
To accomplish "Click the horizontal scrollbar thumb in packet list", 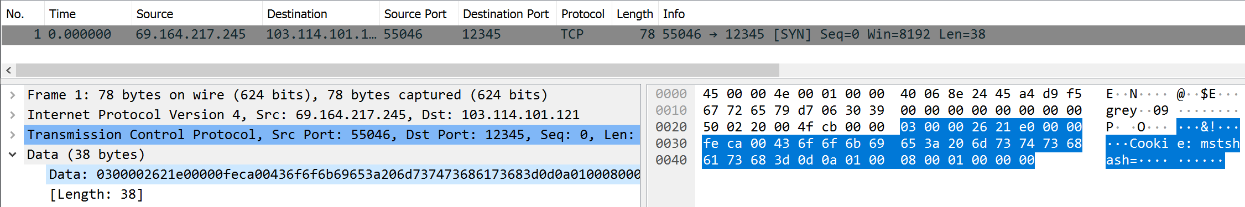I will tap(397, 70).
